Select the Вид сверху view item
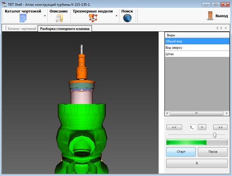232x176 pixels. (x=197, y=47)
